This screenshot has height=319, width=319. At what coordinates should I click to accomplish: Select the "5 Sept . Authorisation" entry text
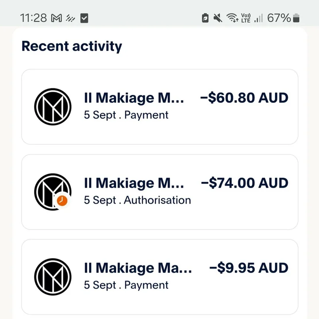[137, 200]
